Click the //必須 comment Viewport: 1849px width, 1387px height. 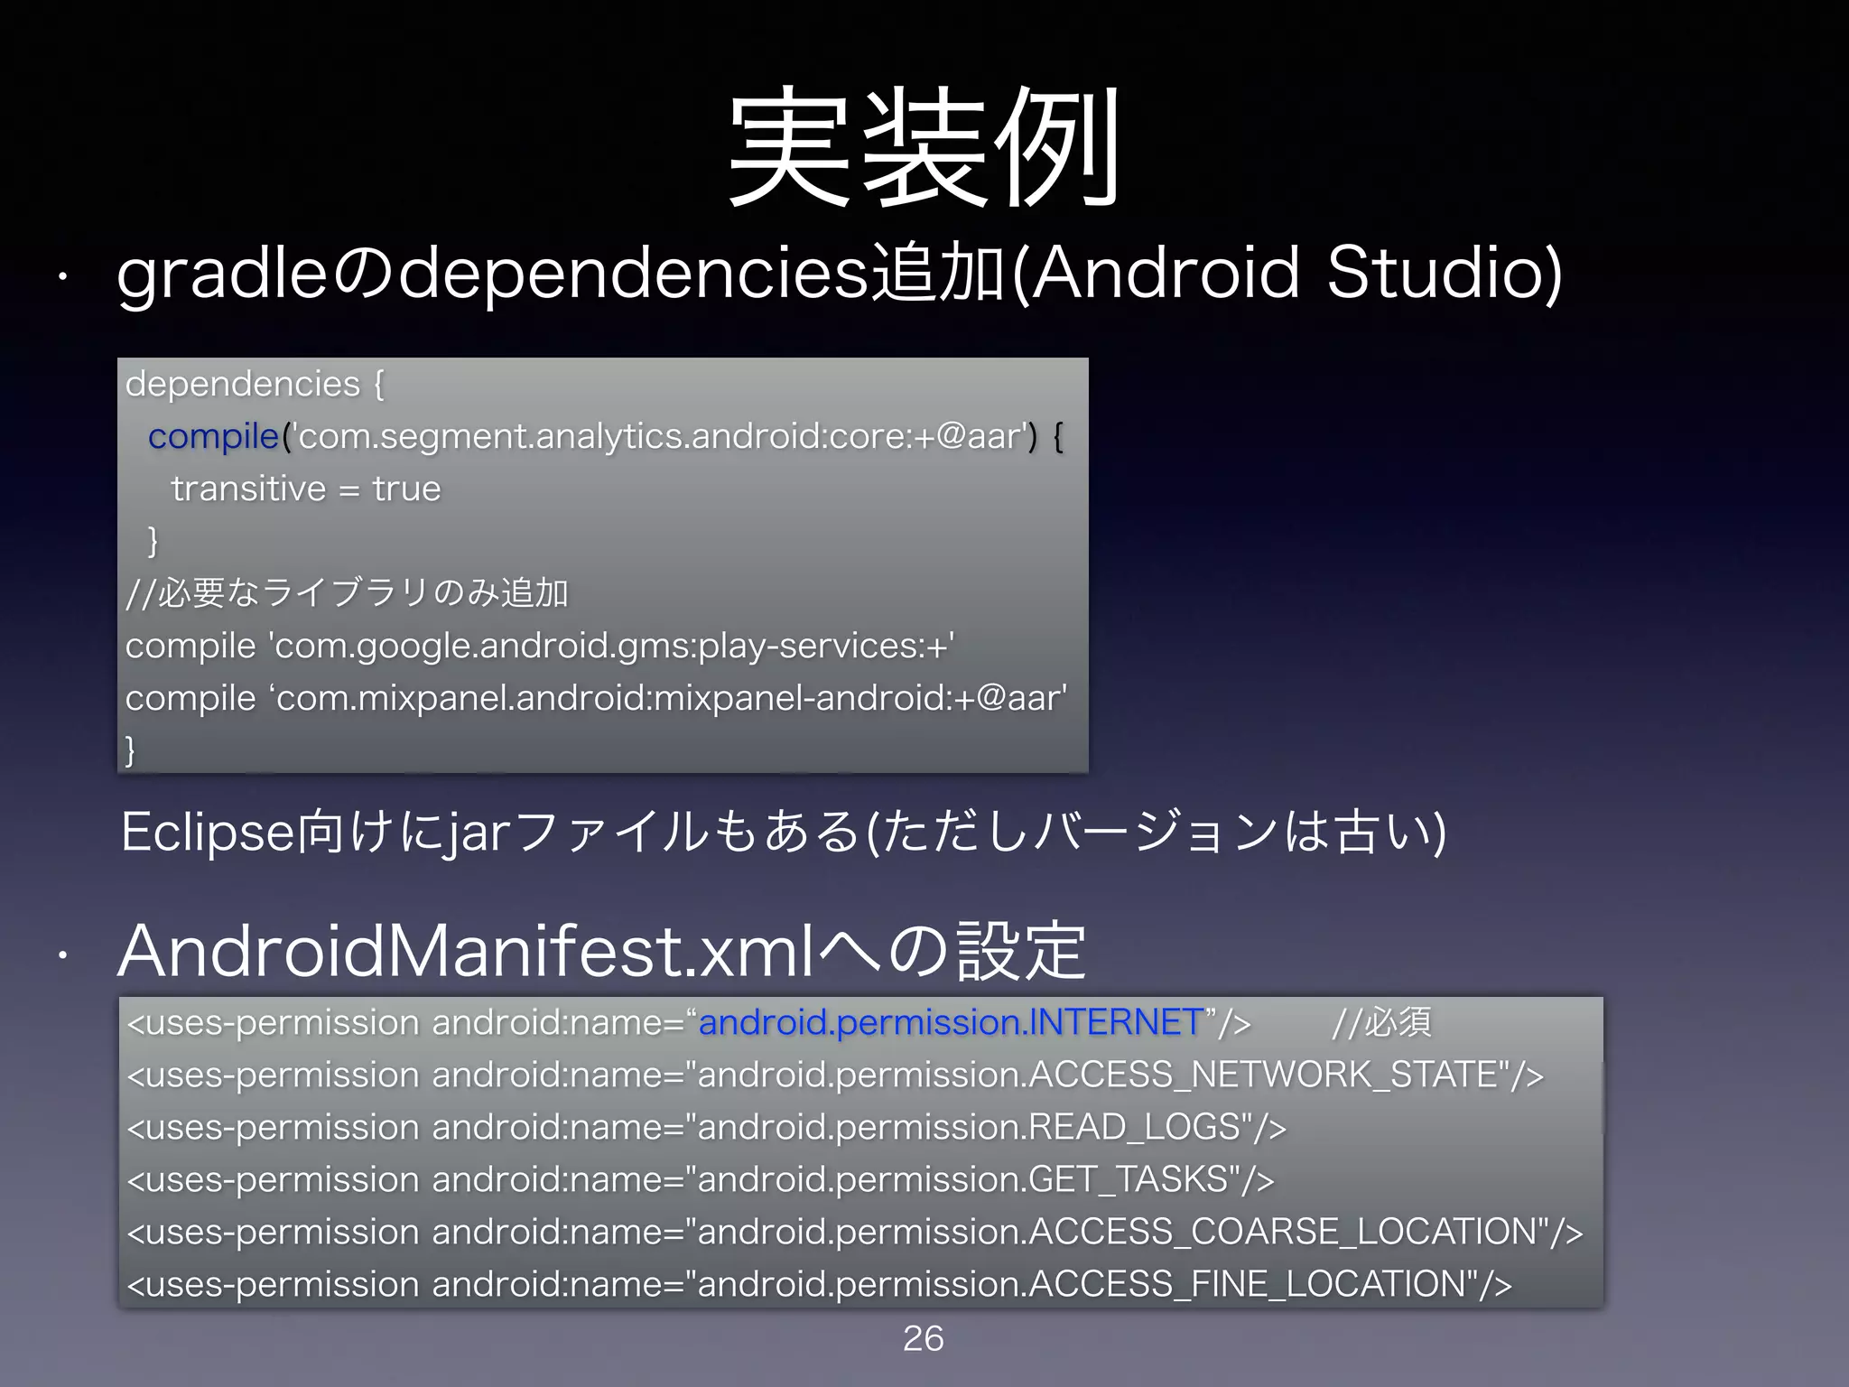(1382, 1022)
